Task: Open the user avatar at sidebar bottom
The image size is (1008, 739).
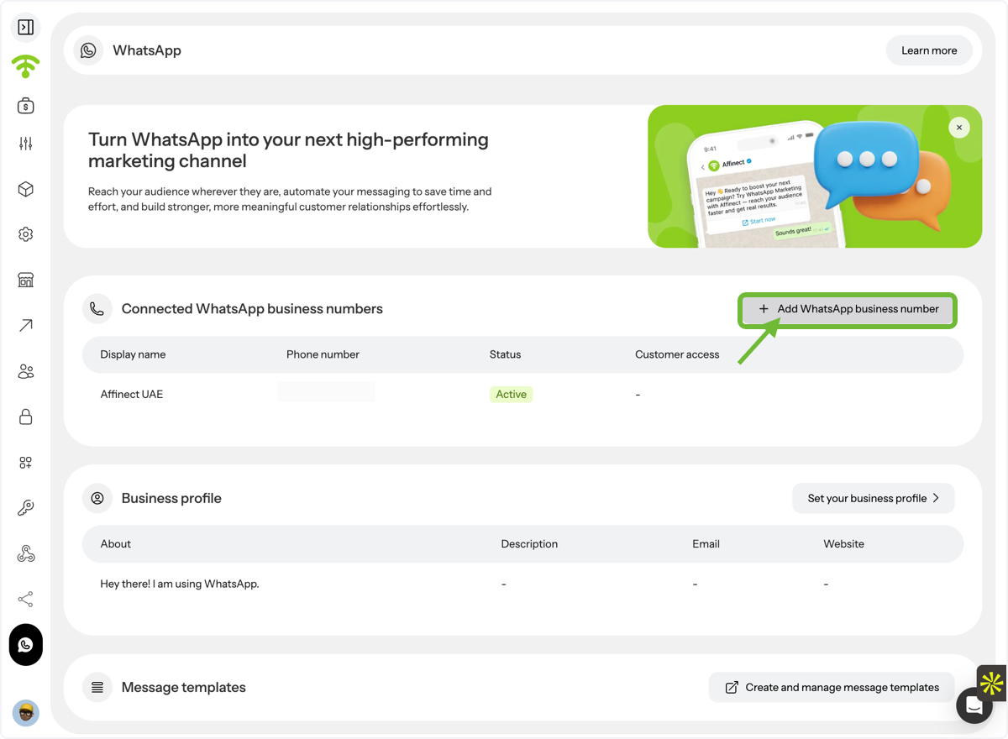Action: click(26, 713)
